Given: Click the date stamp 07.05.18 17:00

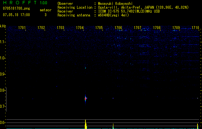Looking at the screenshot, I should [x=16, y=15].
